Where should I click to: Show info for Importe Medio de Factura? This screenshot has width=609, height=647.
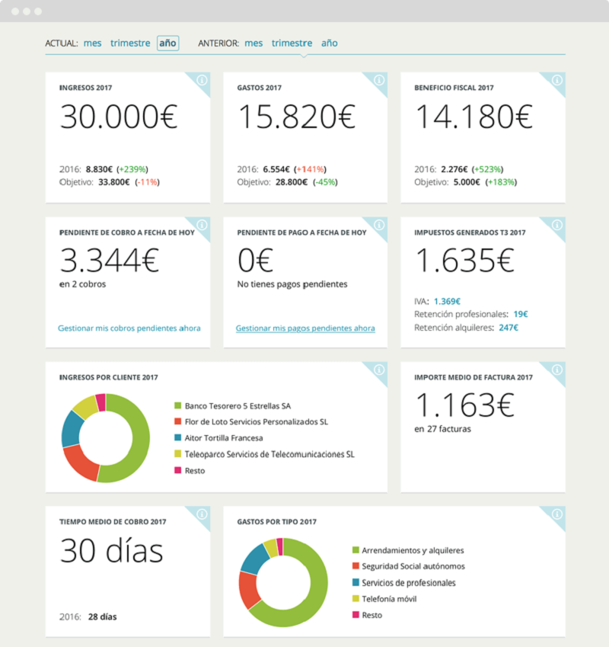556,370
